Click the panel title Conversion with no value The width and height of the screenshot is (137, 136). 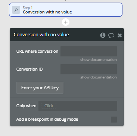click(41, 35)
